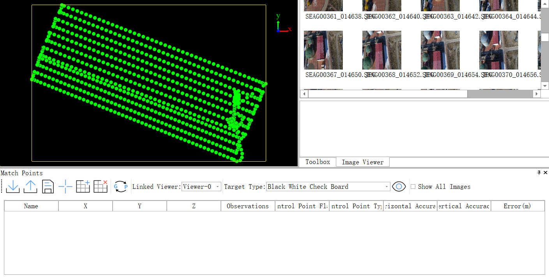Select the crosshair add point tool
The image size is (549, 279).
point(65,187)
